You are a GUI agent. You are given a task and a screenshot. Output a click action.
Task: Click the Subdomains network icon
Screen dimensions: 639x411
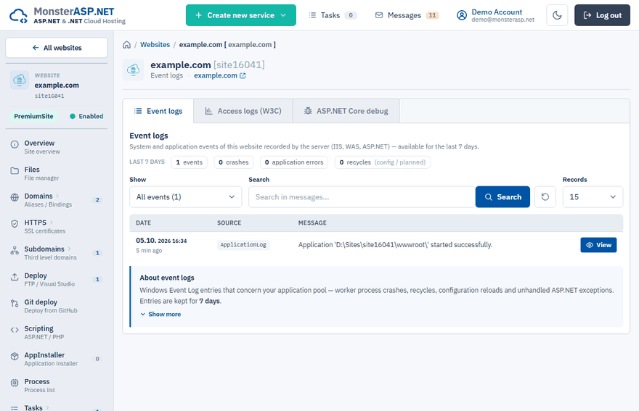15,250
